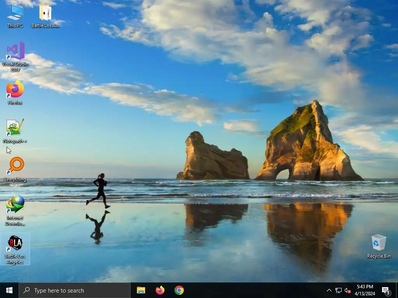Select the This PC desktop icon
398x298 pixels.
15,16
